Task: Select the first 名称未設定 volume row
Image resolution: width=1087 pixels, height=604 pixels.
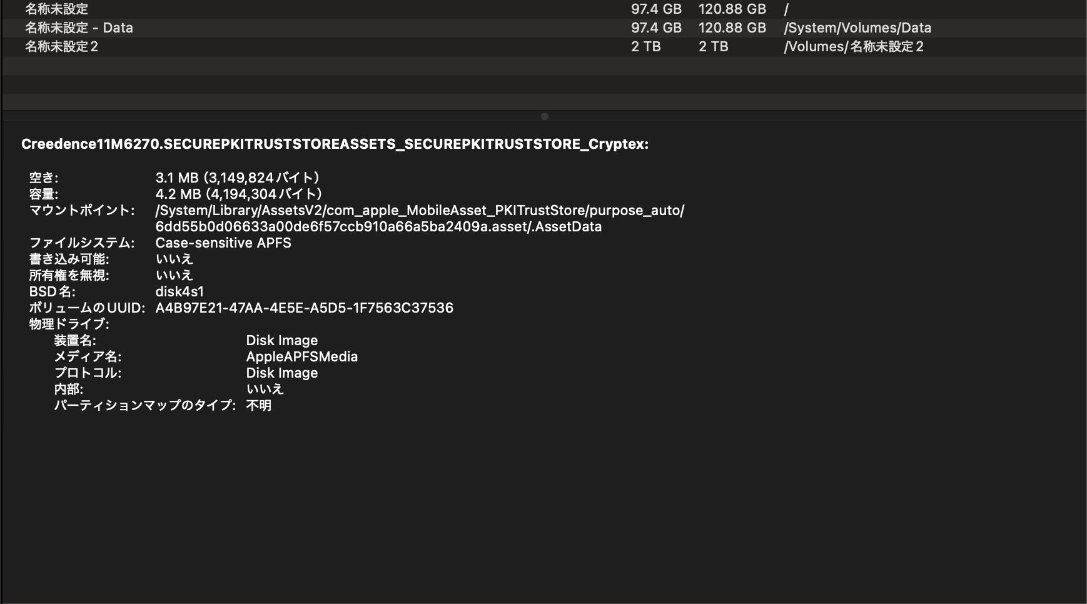Action: [56, 9]
